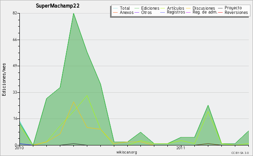Image resolution: width=253 pixels, height=156 pixels.
Task: Click the cyan Total legend line swatch
Action: (116, 8)
